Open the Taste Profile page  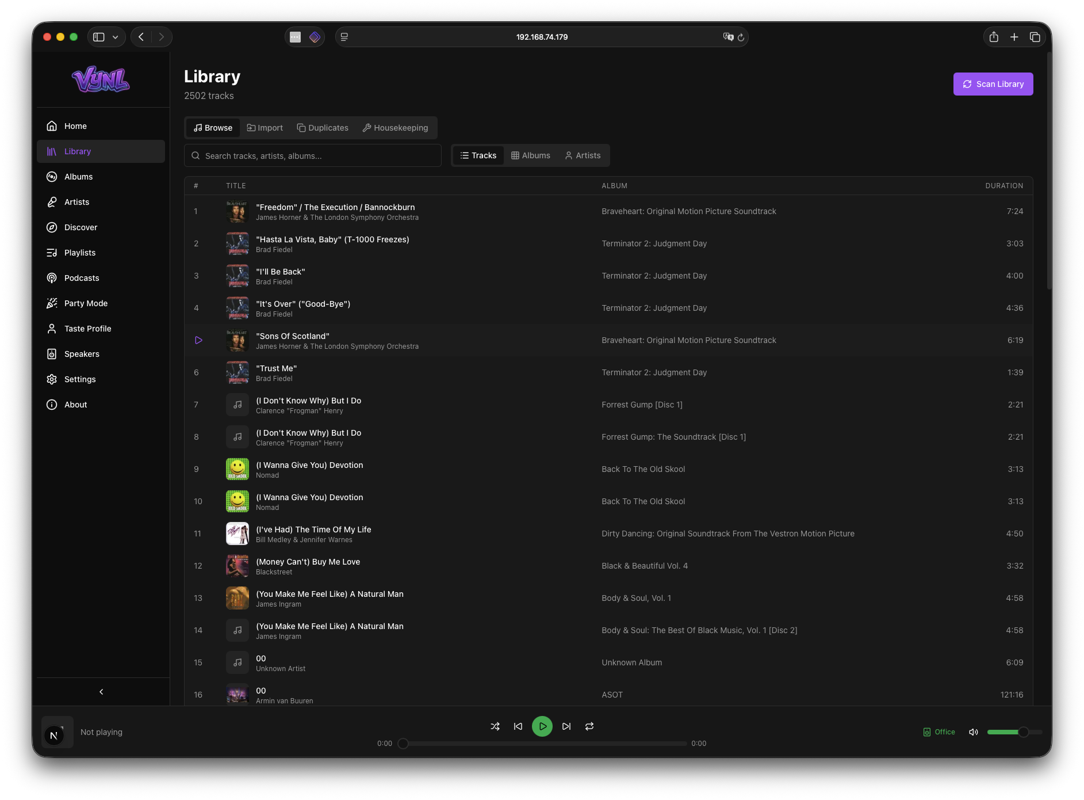pyautogui.click(x=87, y=329)
